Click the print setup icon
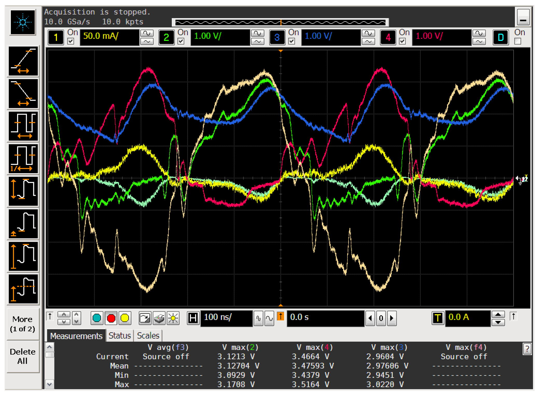Viewport: 540px width, 396px height. 159,318
